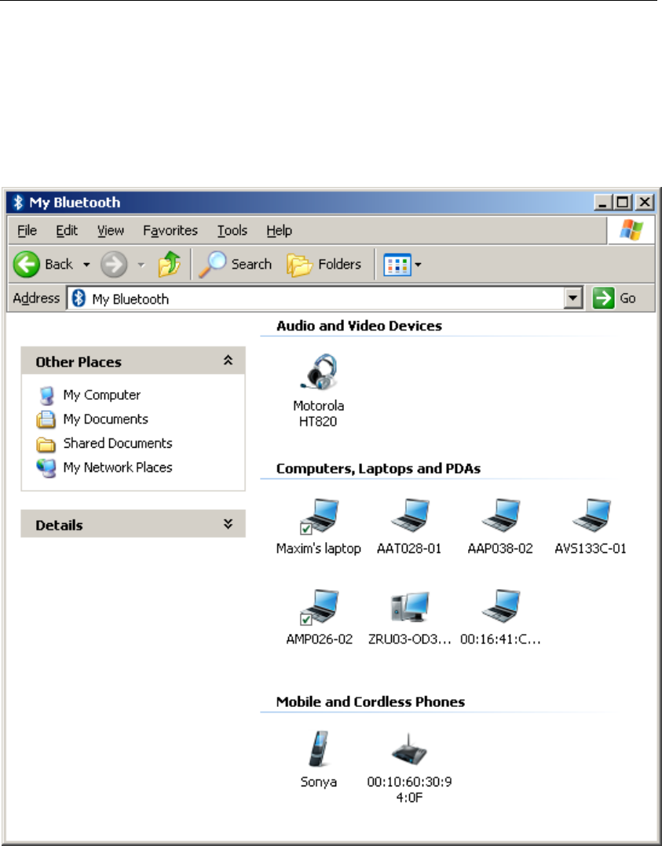Open the Tools menu
The width and height of the screenshot is (662, 846).
pos(232,230)
